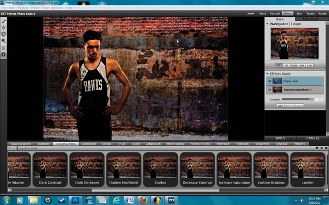Image resolution: width=329 pixels, height=205 pixels.
Task: Open Photoshop from taskbar
Action: 75,201
